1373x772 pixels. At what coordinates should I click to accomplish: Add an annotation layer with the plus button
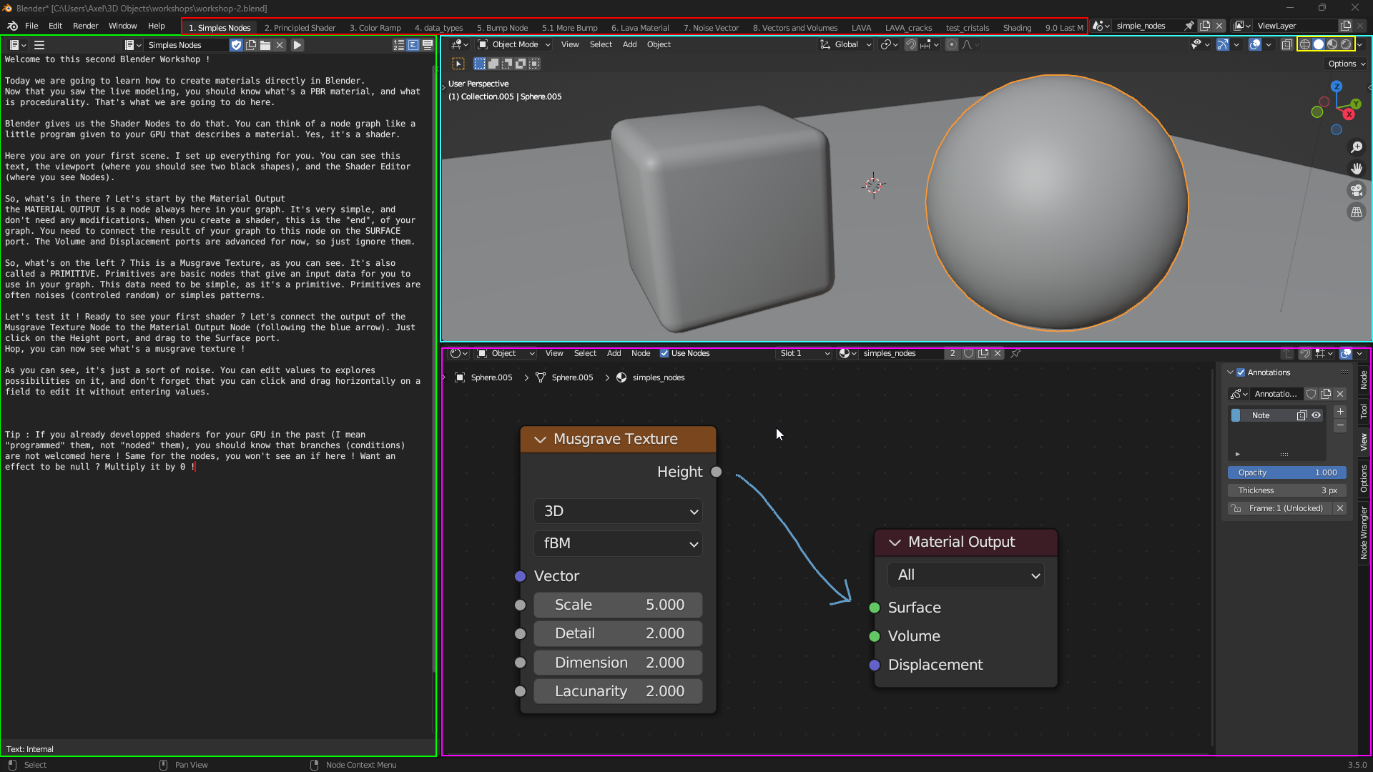coord(1340,412)
